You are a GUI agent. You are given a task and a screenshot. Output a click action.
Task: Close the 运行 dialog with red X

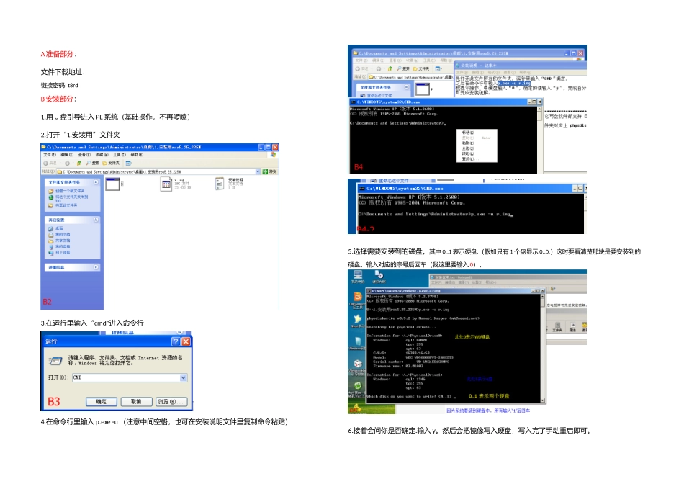point(186,341)
